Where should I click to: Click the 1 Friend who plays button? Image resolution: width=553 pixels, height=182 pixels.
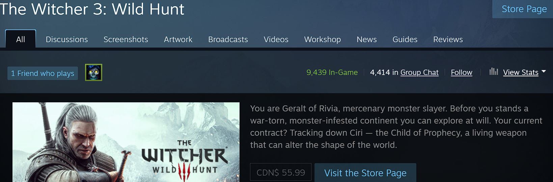(x=43, y=73)
